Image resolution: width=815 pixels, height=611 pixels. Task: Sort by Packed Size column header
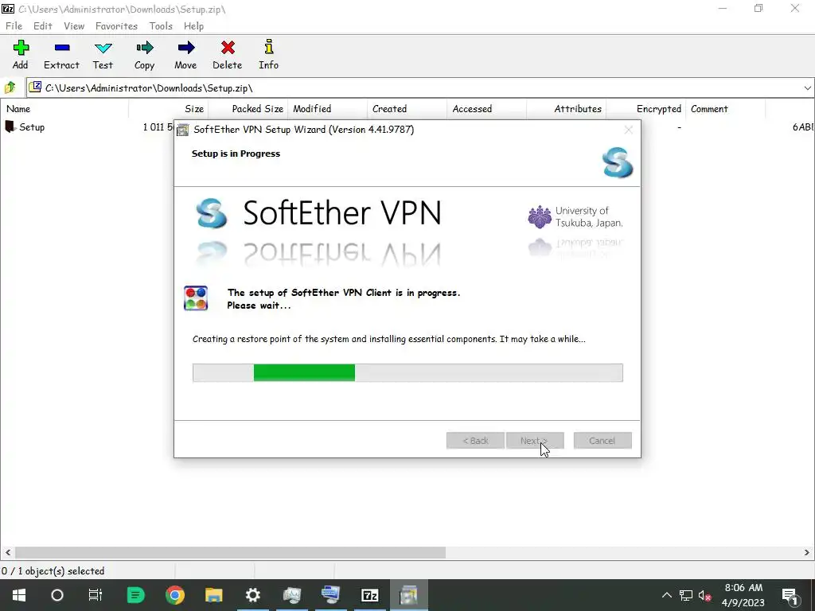pyautogui.click(x=248, y=108)
